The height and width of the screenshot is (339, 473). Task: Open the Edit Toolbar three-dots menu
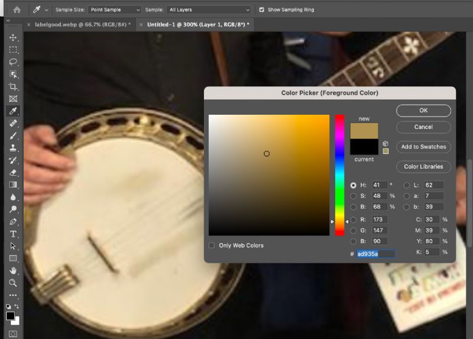click(x=13, y=295)
